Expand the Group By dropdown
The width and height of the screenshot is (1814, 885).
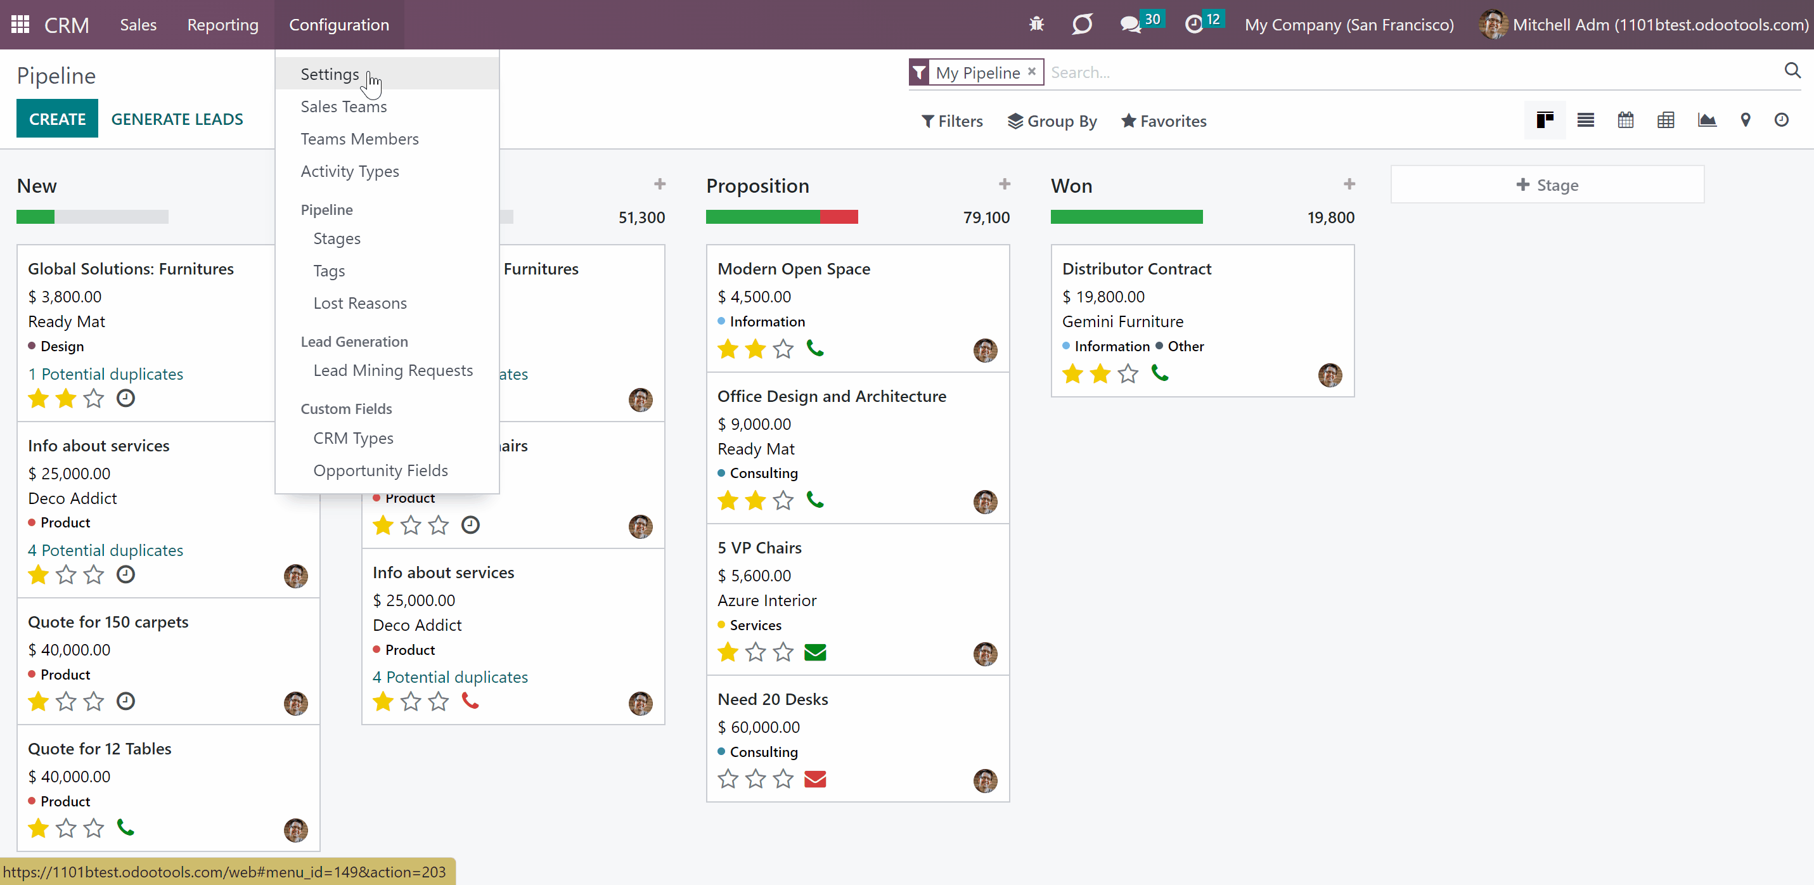(1052, 121)
